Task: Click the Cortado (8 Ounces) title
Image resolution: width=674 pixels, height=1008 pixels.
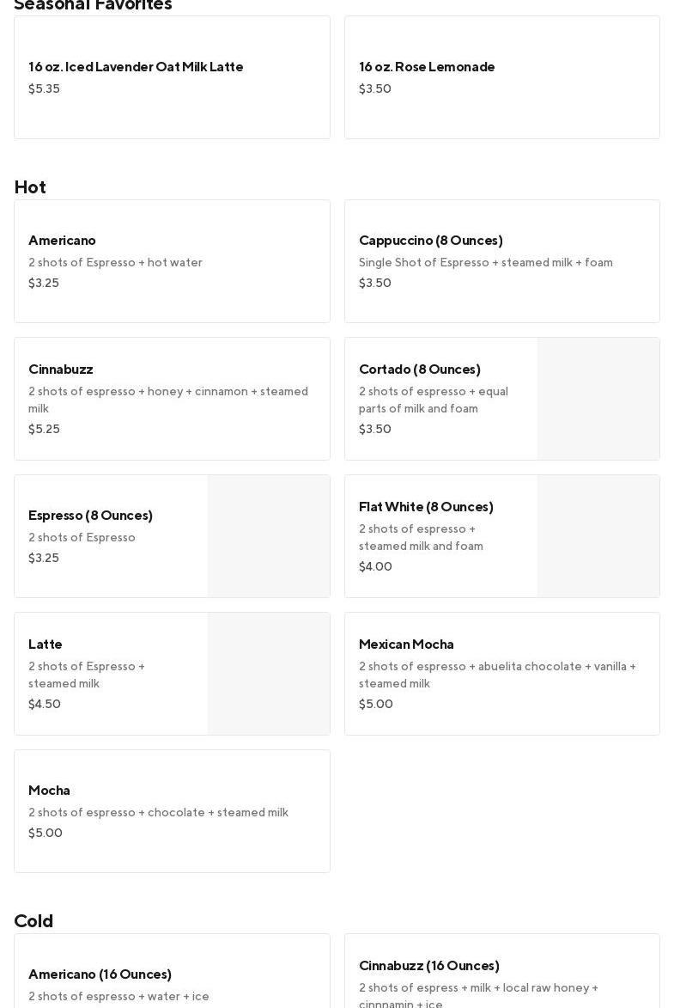Action: 420,370
